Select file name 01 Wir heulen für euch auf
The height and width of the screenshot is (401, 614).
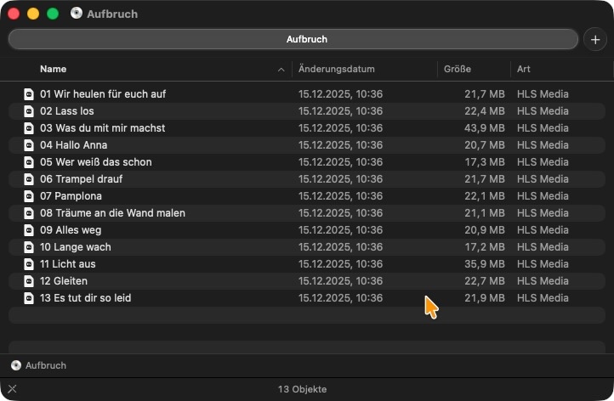point(103,94)
